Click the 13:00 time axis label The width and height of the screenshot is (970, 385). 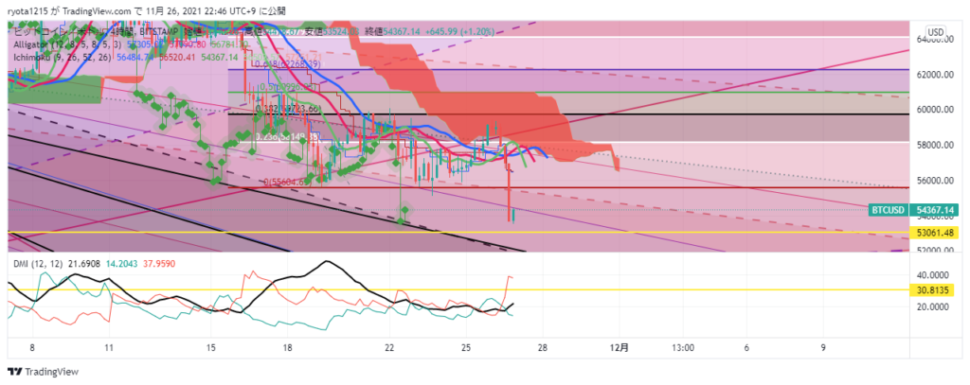click(683, 347)
